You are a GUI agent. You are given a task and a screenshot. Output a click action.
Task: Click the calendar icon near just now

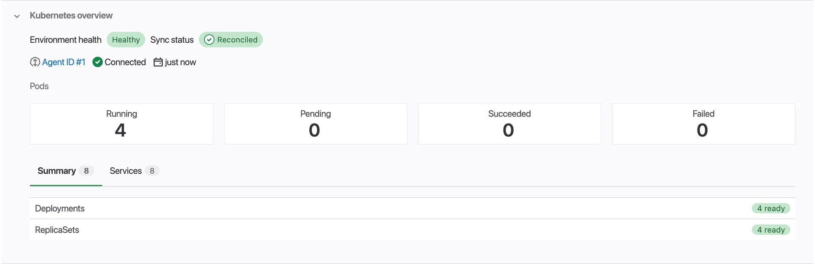click(158, 62)
